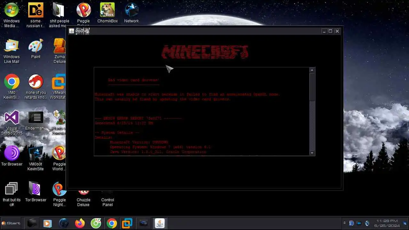The image size is (409, 230).
Task: Open the dark globe taskbar icon
Action: pyautogui.click(x=64, y=223)
